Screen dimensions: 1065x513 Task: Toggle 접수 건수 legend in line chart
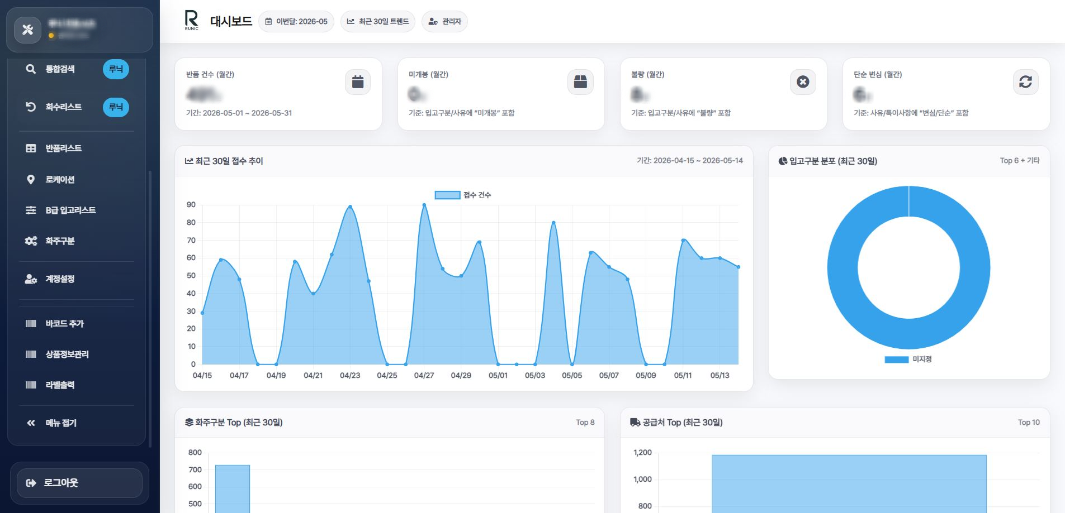click(463, 195)
